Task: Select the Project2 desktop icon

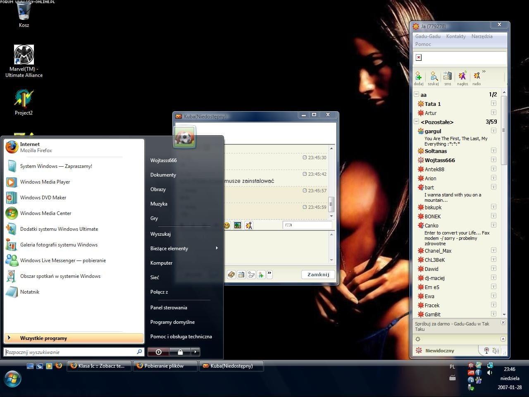Action: (x=24, y=102)
